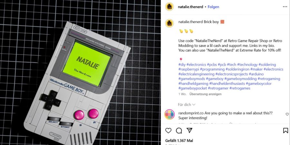Viewport: 290px width, 145px height.
Task: Click the Game Boy post photo
Action: [x=80, y=72]
